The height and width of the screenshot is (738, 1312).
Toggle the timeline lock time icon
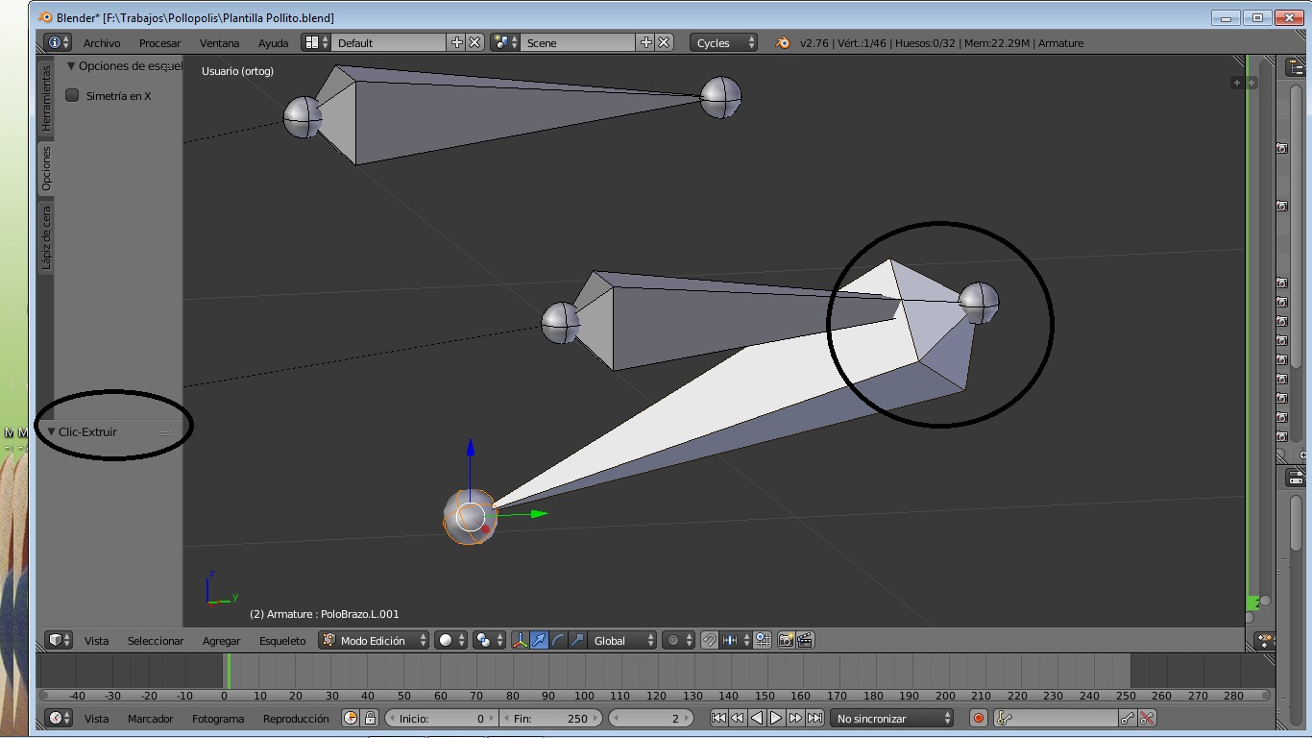coord(370,718)
